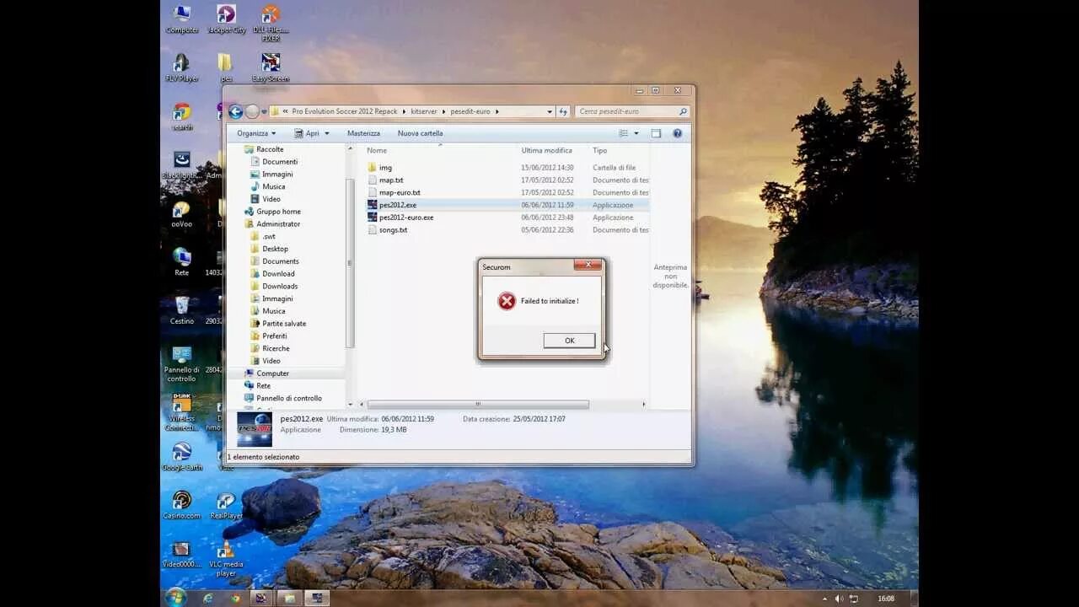The width and height of the screenshot is (1079, 607).
Task: Open the recent locations dropdown arrow
Action: coord(264,111)
